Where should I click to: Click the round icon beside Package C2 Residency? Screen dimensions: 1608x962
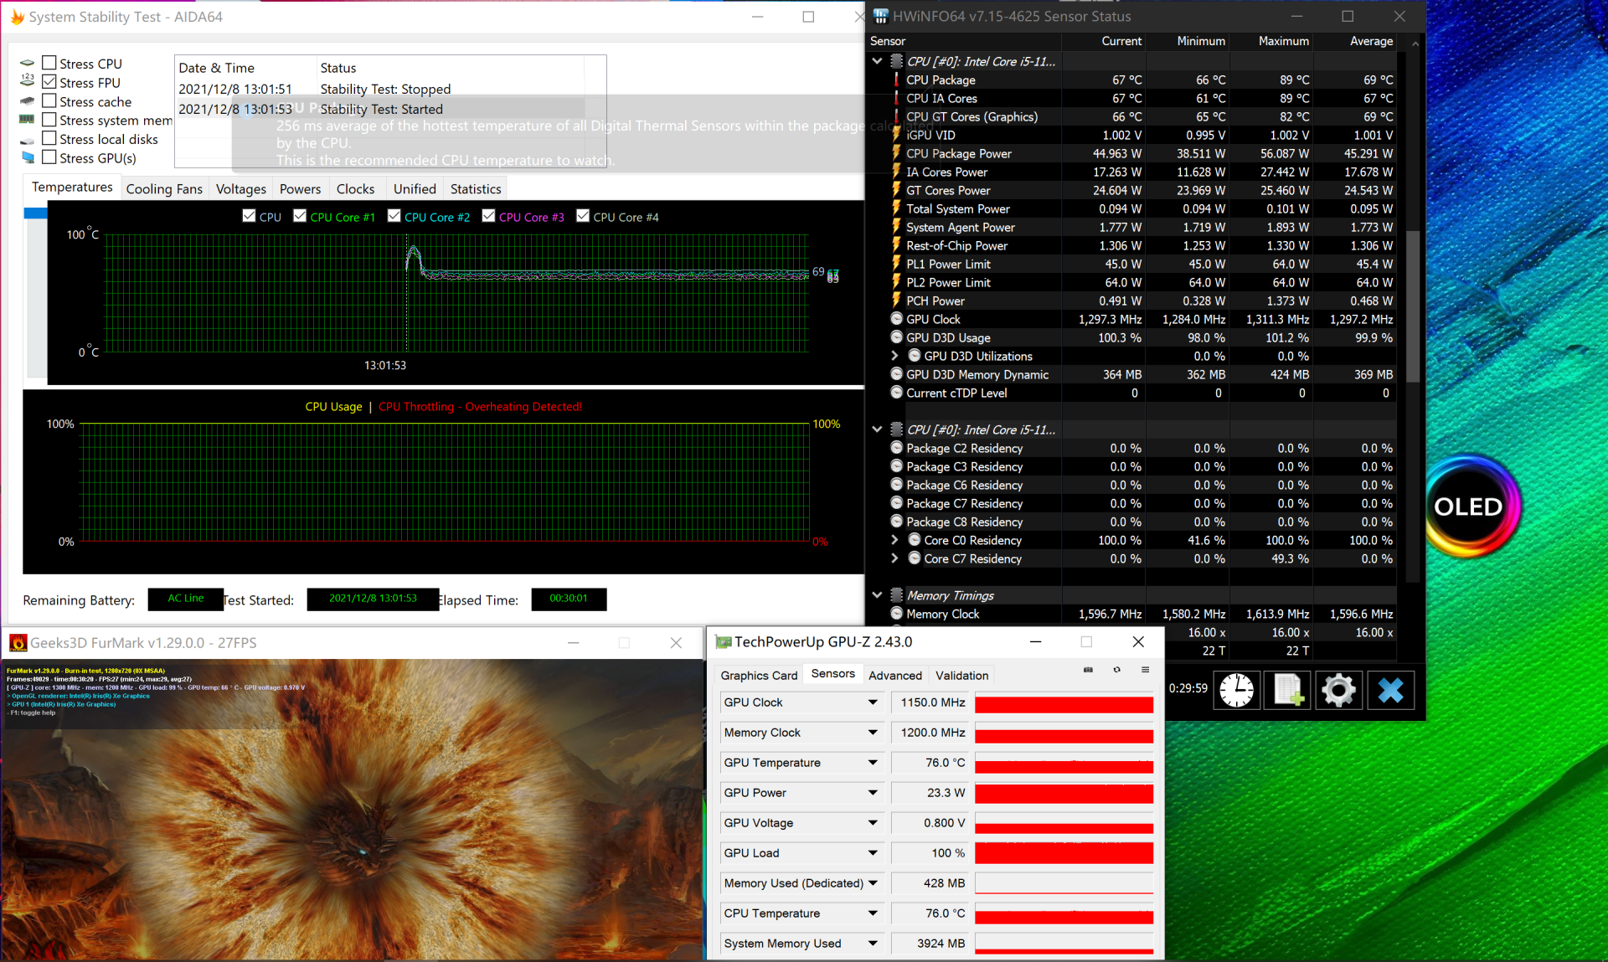[896, 448]
